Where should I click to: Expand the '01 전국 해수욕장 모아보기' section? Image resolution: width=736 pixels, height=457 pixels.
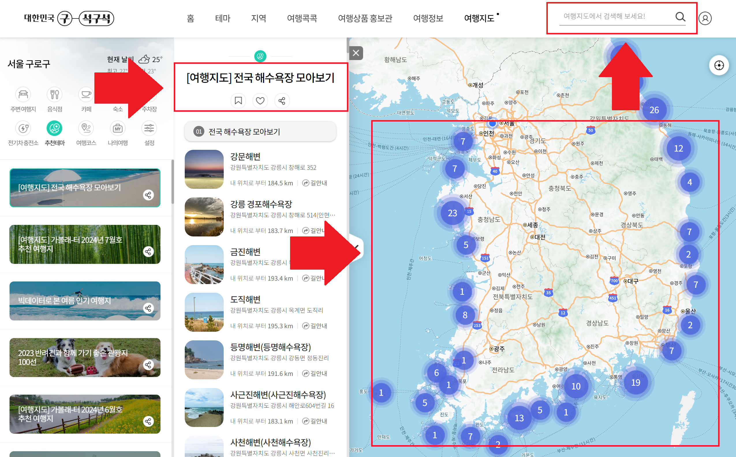point(260,131)
